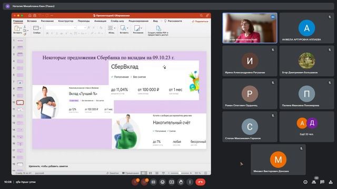Open the font name combo box
The height and width of the screenshot is (189, 337).
61,28
